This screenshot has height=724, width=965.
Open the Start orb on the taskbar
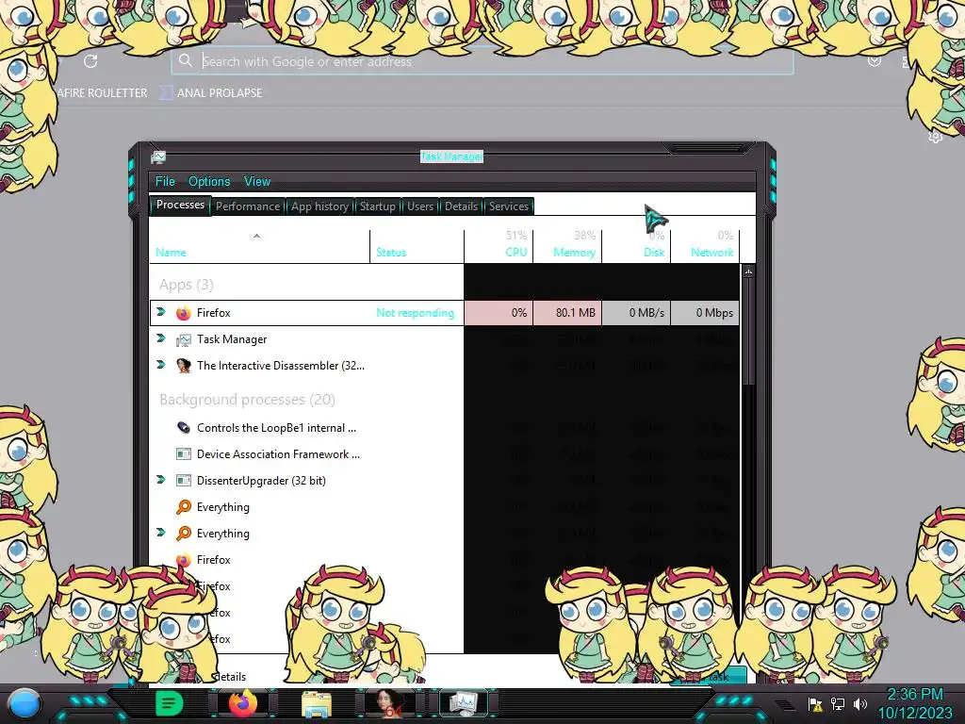click(24, 703)
